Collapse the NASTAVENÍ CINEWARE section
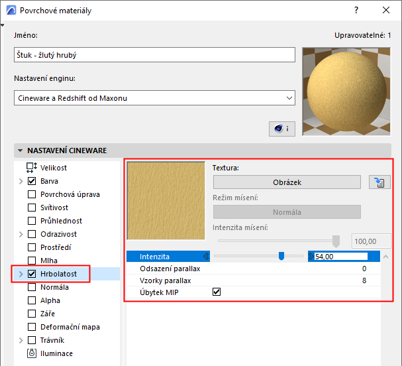 (21, 151)
